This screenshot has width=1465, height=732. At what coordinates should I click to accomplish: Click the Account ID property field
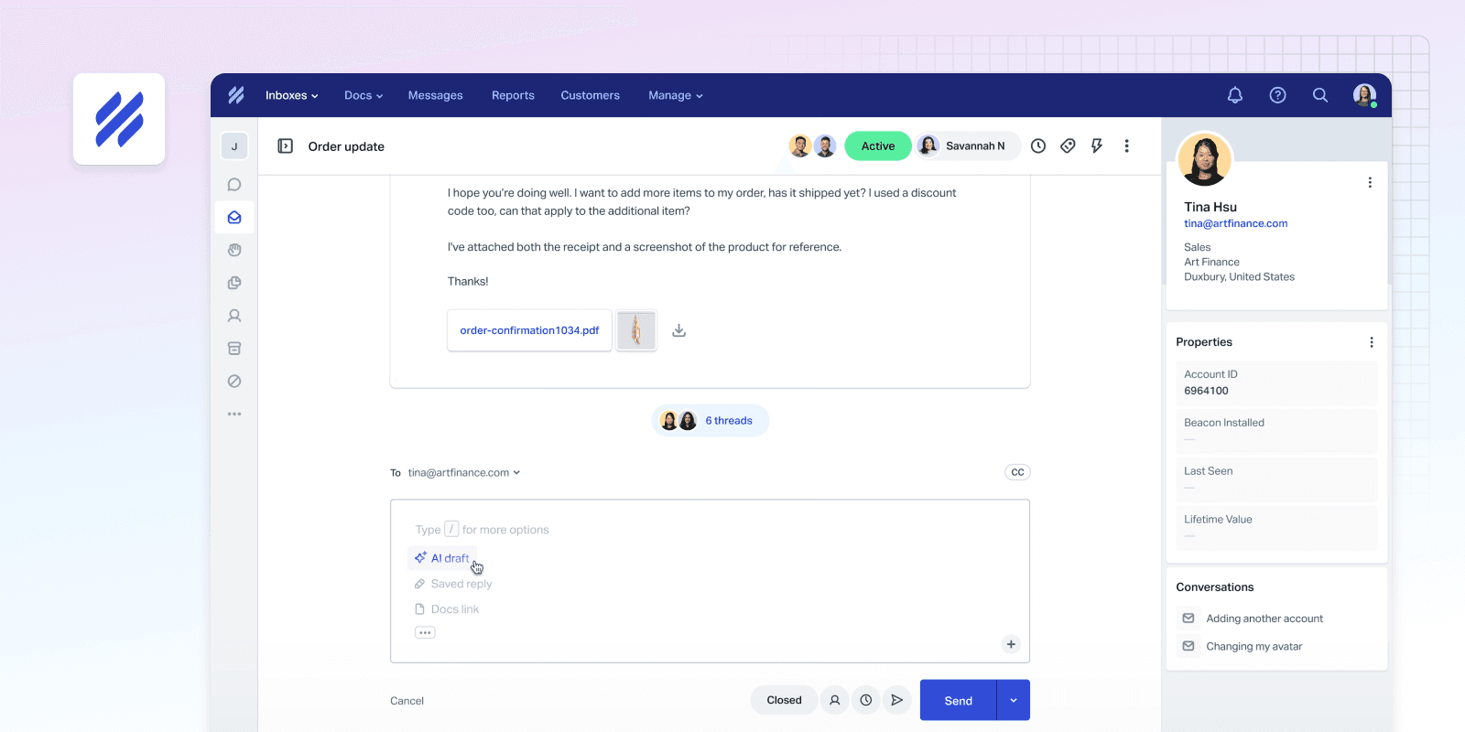[1276, 382]
